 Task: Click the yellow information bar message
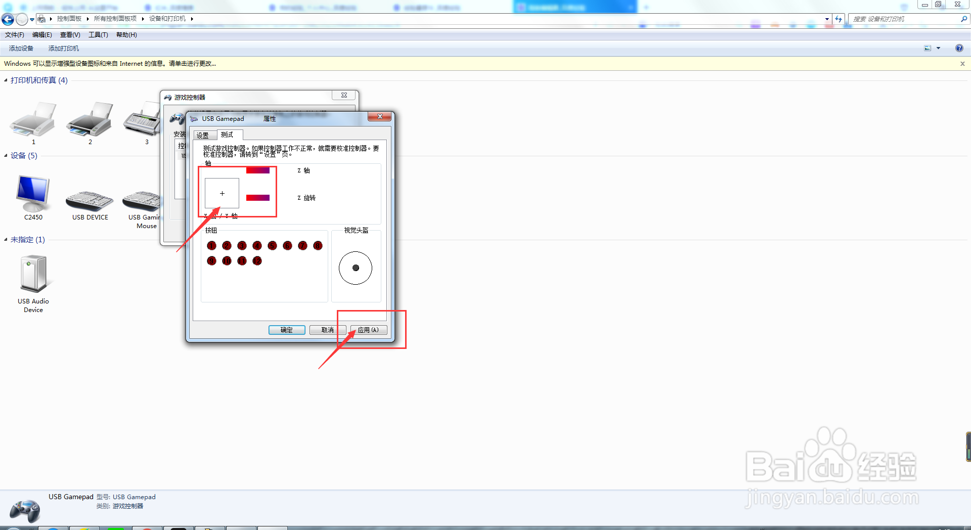[x=110, y=64]
